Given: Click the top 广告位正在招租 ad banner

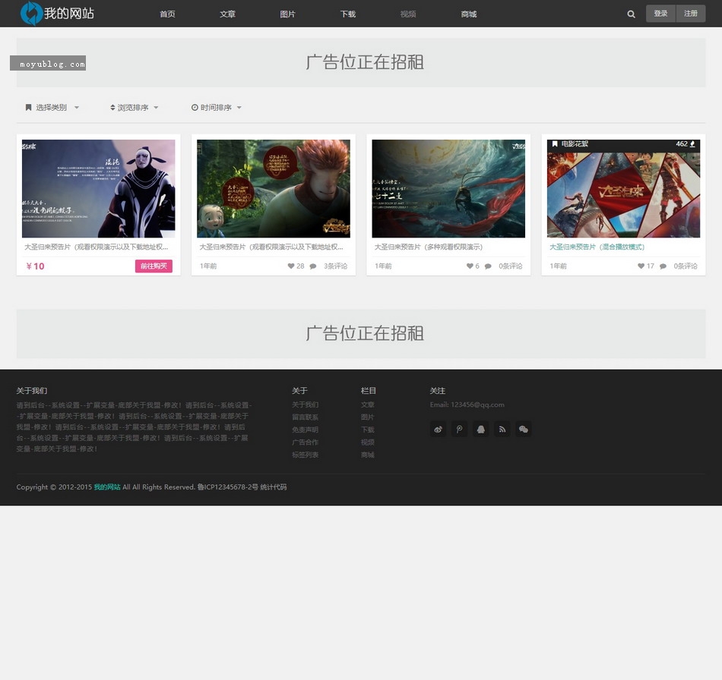Looking at the screenshot, I should [x=361, y=62].
